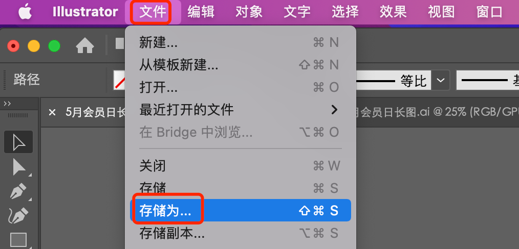Click the fill color swatch with red slash
Image resolution: width=519 pixels, height=249 pixels.
[119, 80]
